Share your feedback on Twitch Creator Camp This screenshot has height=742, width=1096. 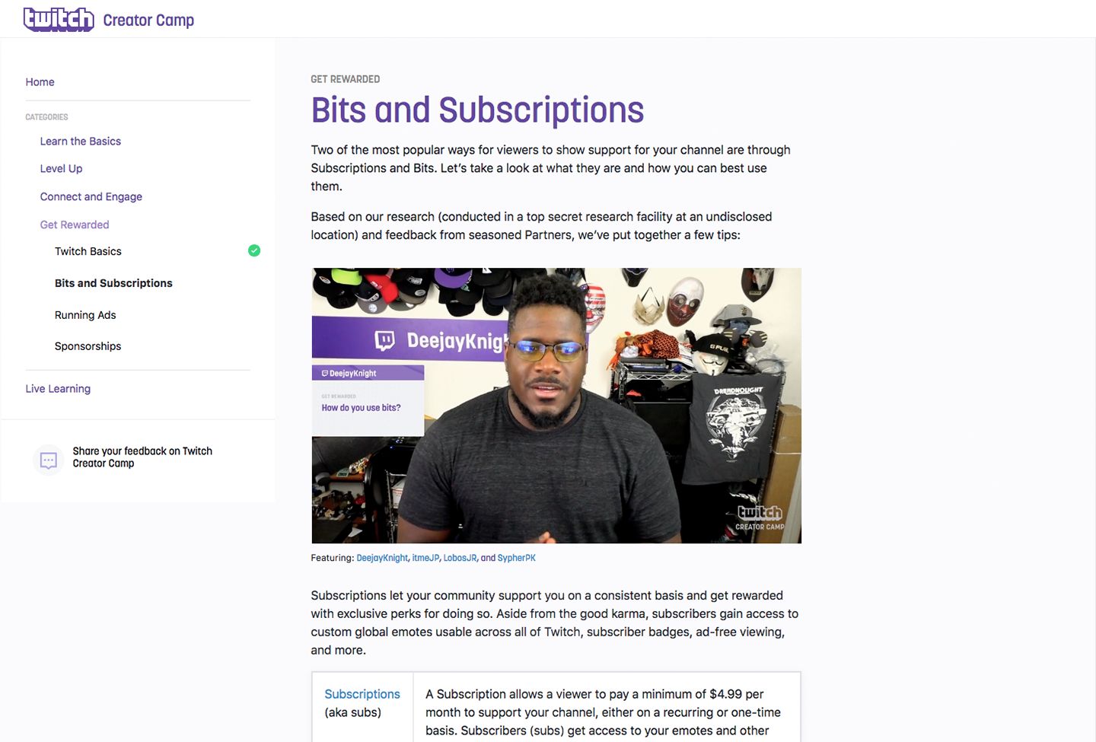[142, 457]
